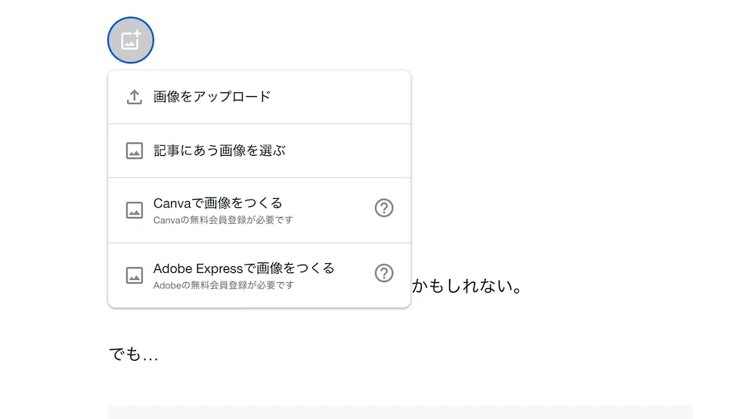
Task: Click the round add-header-image button
Action: point(131,40)
